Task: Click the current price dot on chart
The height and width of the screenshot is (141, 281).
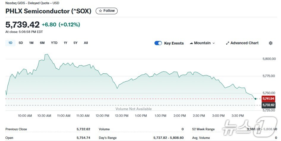Action: 255,99
